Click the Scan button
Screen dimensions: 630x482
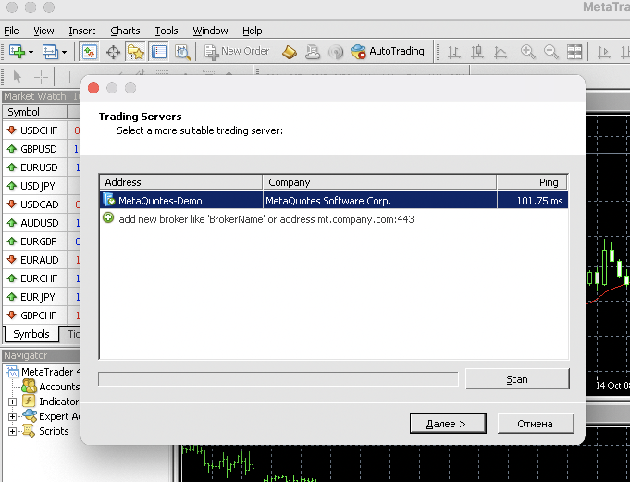[517, 379]
